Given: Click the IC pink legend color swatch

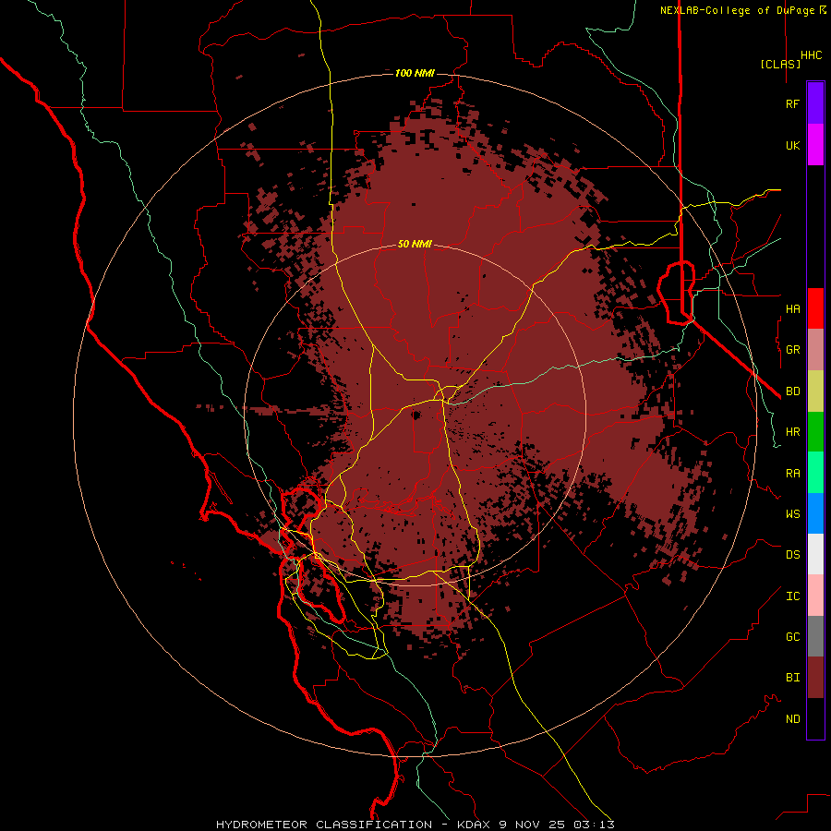Looking at the screenshot, I should [815, 596].
